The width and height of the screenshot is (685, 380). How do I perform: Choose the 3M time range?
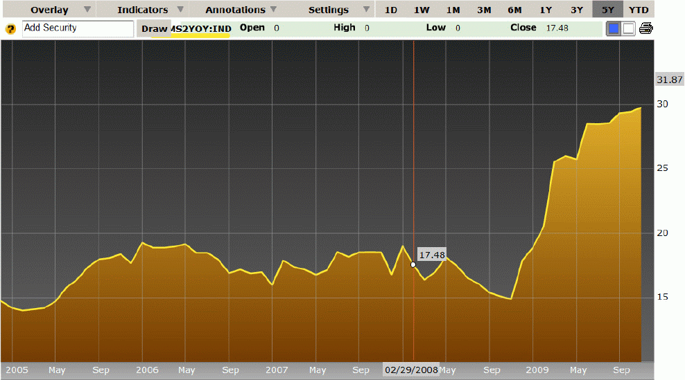484,10
